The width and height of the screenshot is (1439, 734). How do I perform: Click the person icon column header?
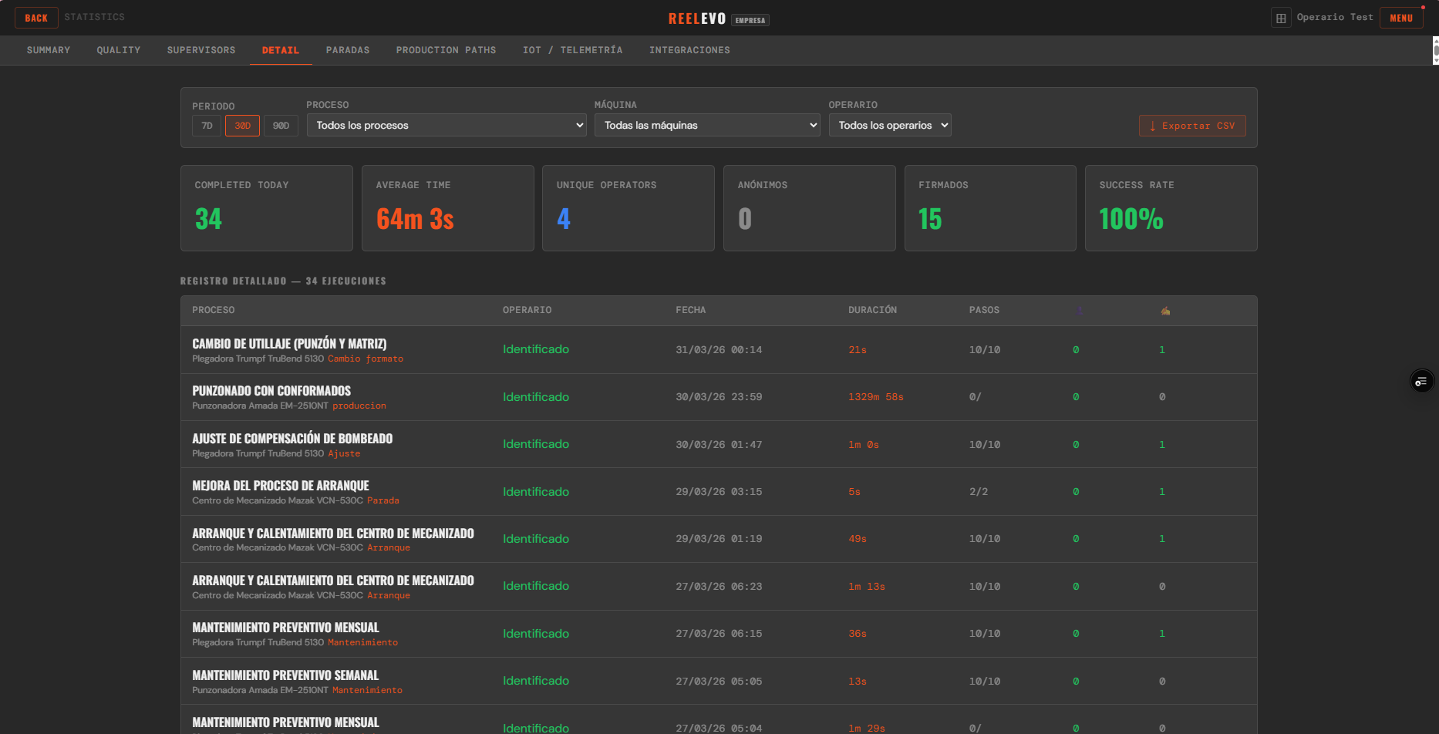1080,311
